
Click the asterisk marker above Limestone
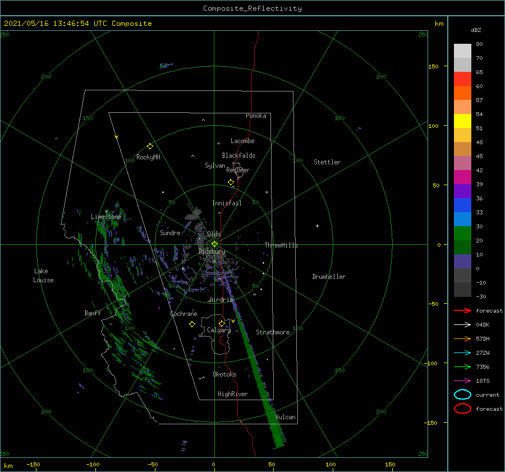coord(106,212)
